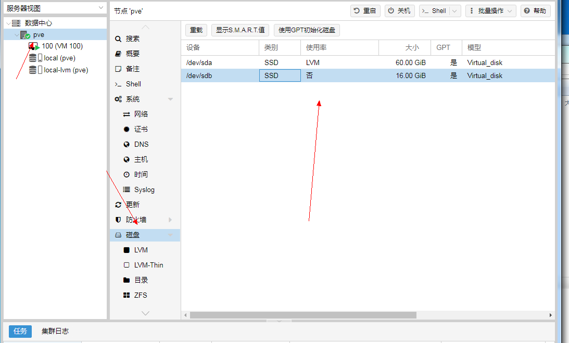Click the Reload (重载) button
The image size is (569, 343).
[196, 30]
